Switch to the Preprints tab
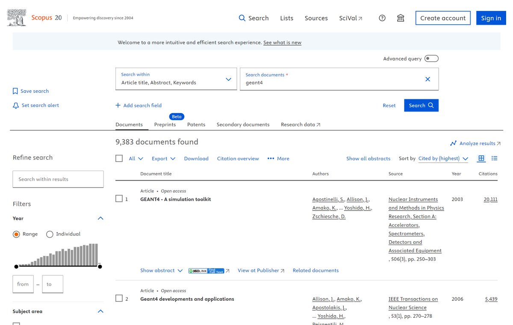This screenshot has width=513, height=325. tap(165, 124)
